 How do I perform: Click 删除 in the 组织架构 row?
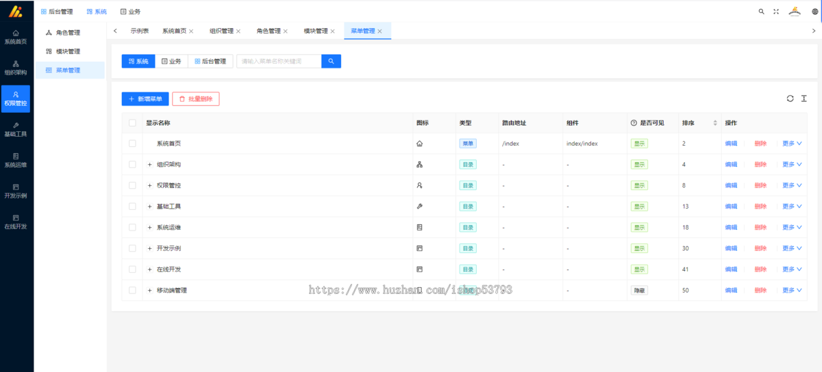[760, 164]
